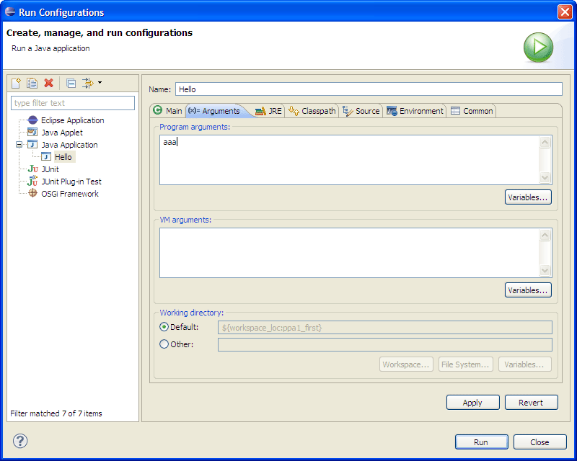Collapse the Java Application tree node
Screen dimensions: 577x461
point(19,145)
